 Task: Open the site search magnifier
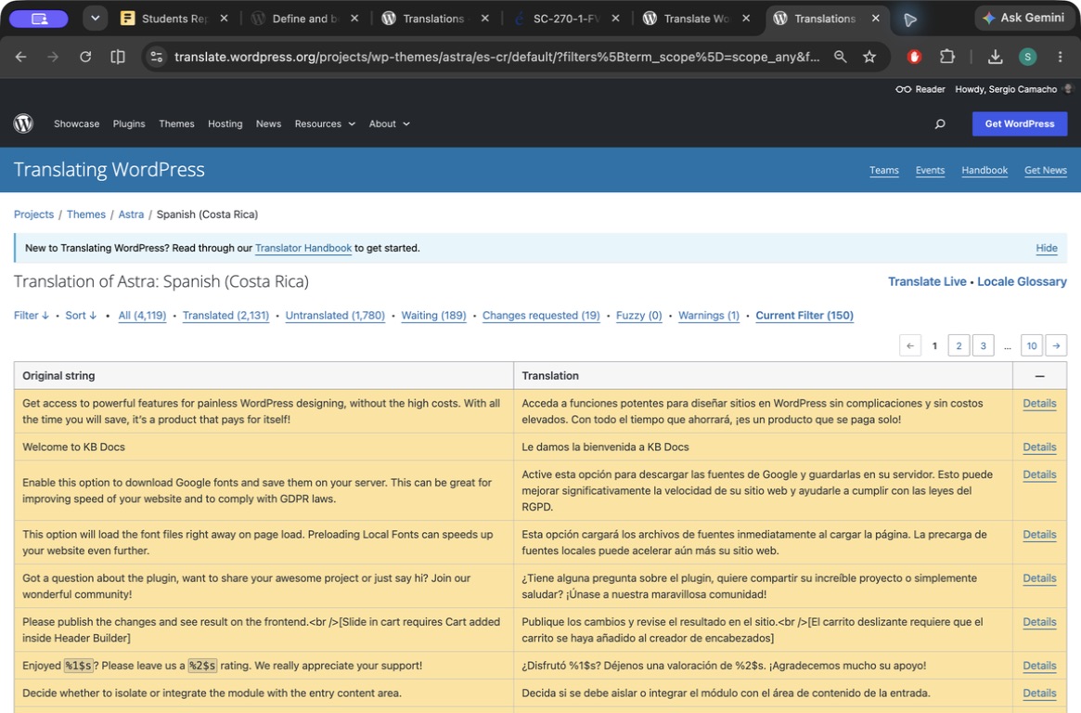[940, 124]
